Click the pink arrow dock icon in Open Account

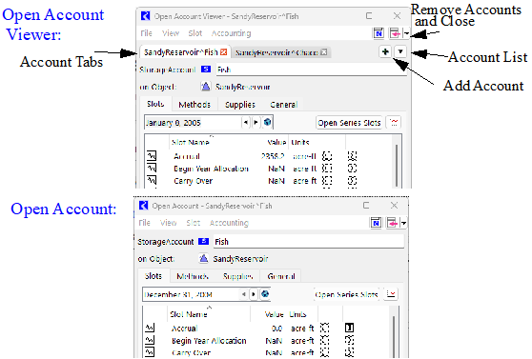(x=392, y=223)
